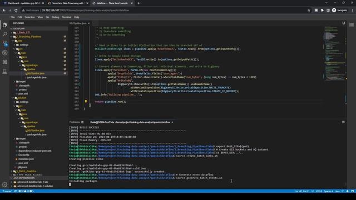Open the Debug menu
The width and height of the screenshot is (356, 200).
56,17
